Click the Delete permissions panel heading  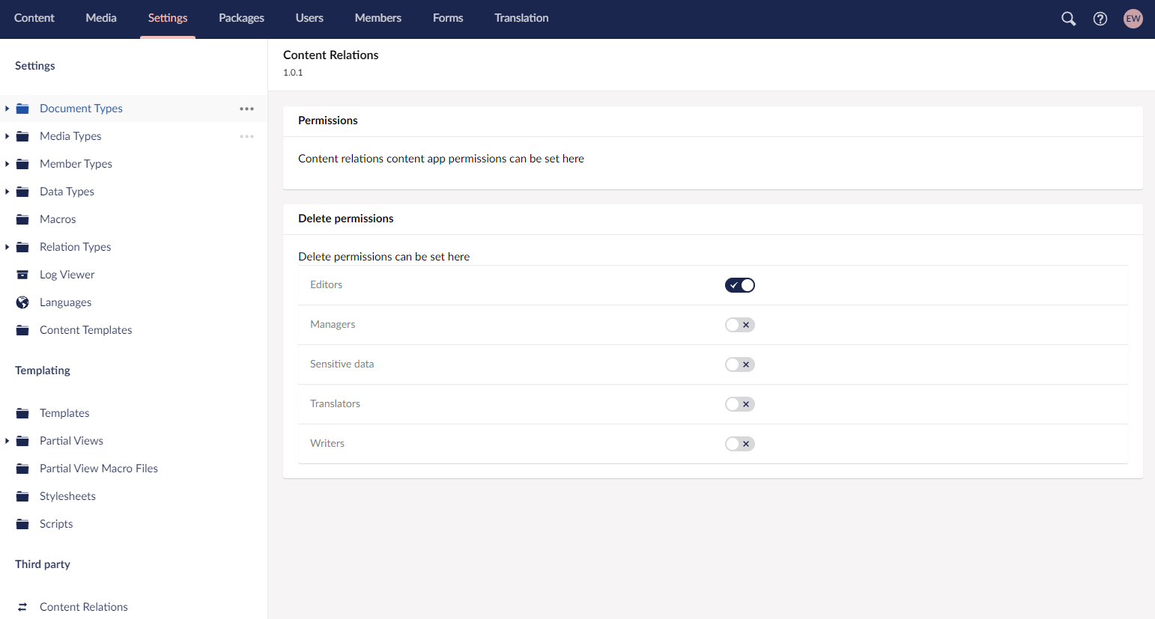346,219
